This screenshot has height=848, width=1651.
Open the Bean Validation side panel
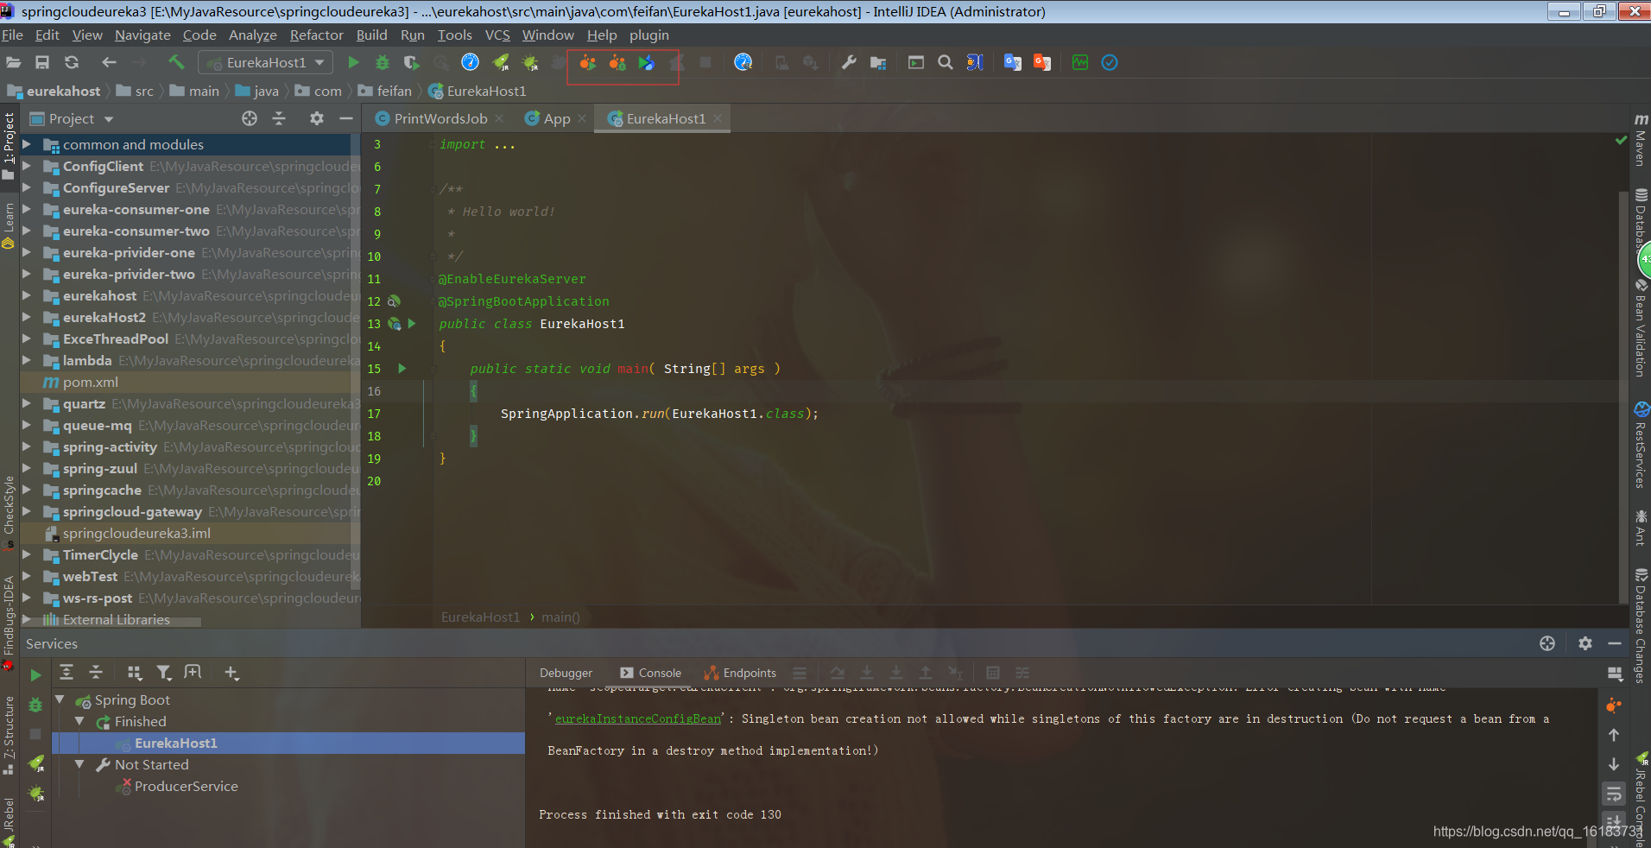(x=1641, y=328)
